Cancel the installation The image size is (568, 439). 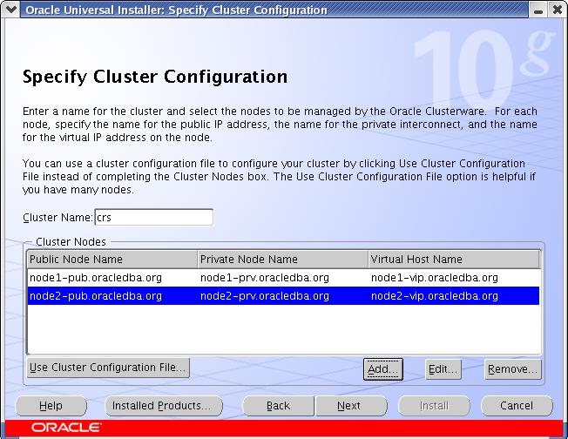click(x=517, y=406)
